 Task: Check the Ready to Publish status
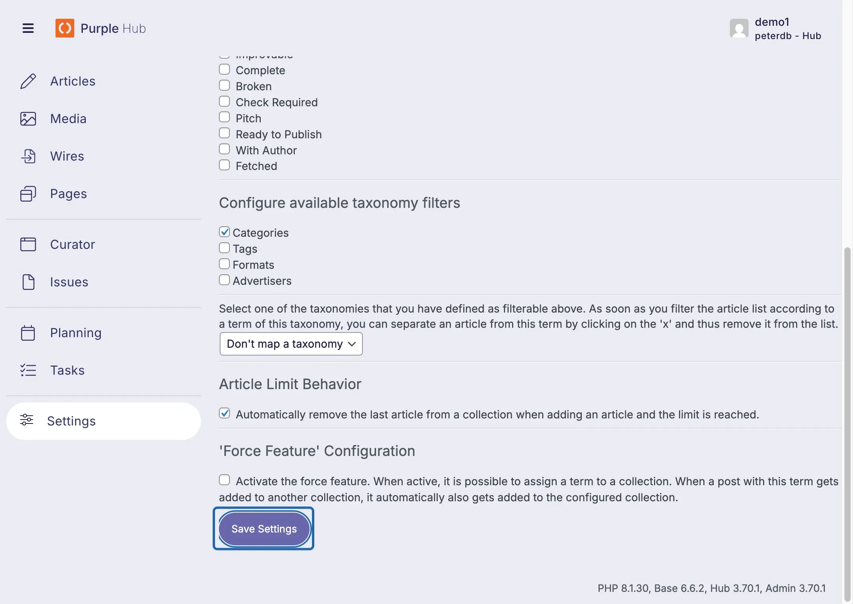224,133
